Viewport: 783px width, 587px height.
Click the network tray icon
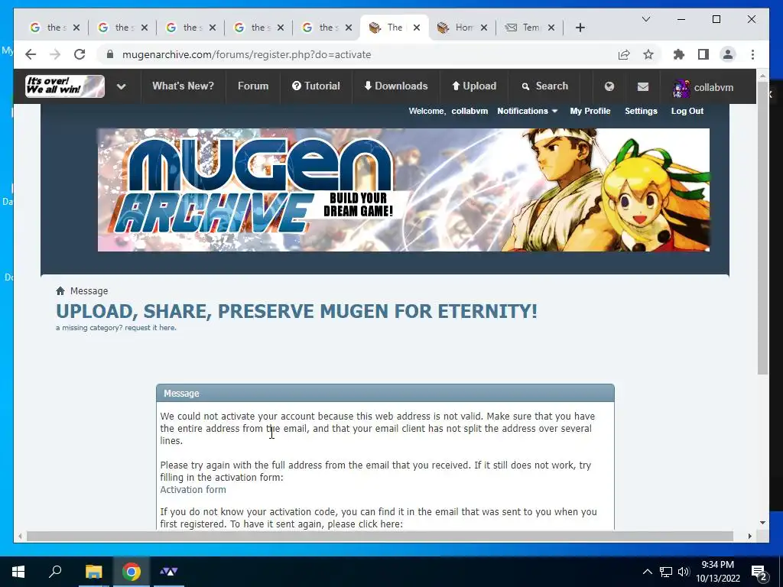666,572
